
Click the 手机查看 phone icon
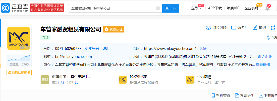(213, 96)
